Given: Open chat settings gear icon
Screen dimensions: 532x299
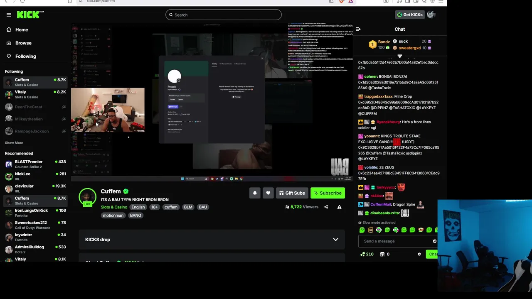Looking at the screenshot, I should (419, 254).
